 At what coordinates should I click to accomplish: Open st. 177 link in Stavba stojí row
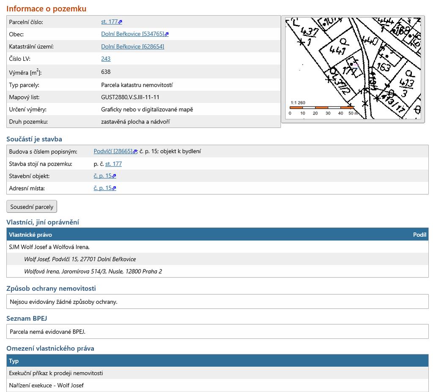pyautogui.click(x=113, y=164)
